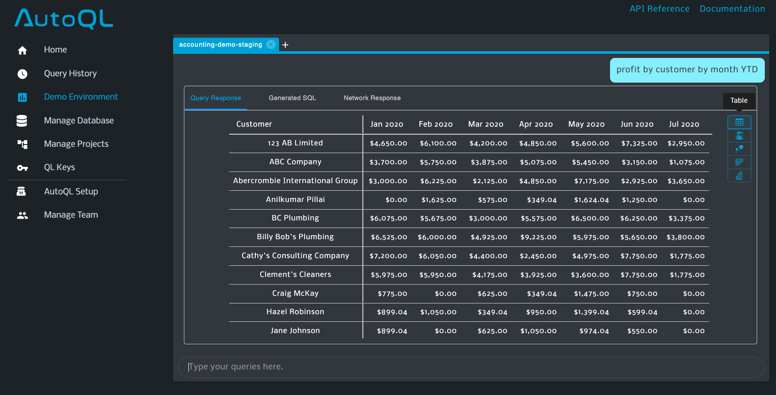The height and width of the screenshot is (395, 776).
Task: Click the Manage Projects tree icon
Action: [22, 144]
